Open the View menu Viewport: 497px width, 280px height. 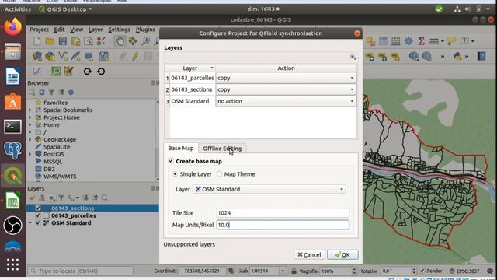tap(76, 30)
